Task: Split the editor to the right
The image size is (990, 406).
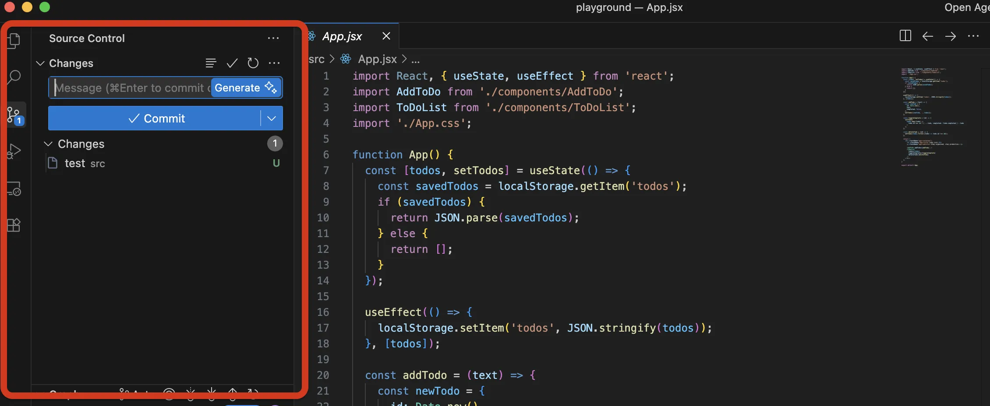Action: (905, 36)
